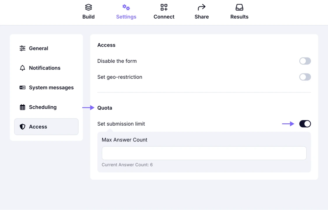Click the Settings gear icon

[126, 7]
